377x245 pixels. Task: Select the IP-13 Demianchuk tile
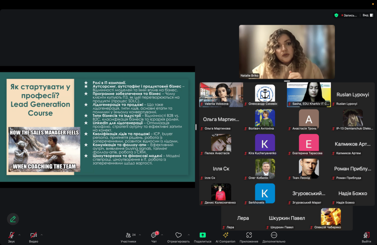(x=353, y=119)
